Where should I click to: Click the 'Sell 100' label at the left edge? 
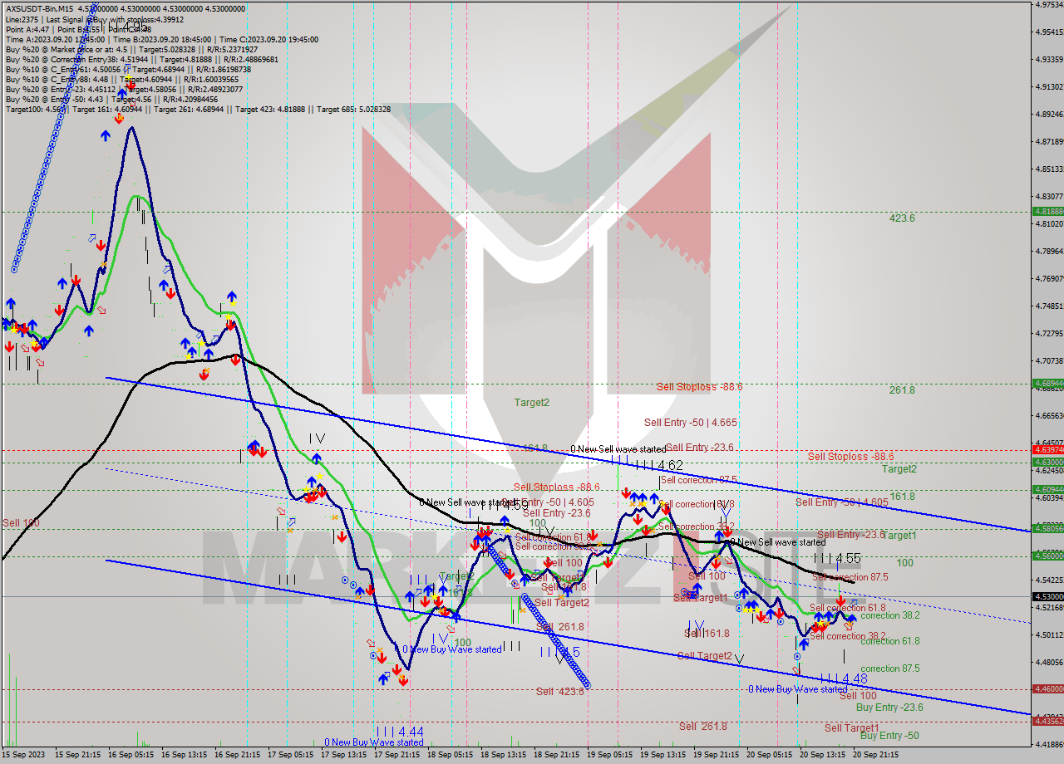(x=21, y=523)
